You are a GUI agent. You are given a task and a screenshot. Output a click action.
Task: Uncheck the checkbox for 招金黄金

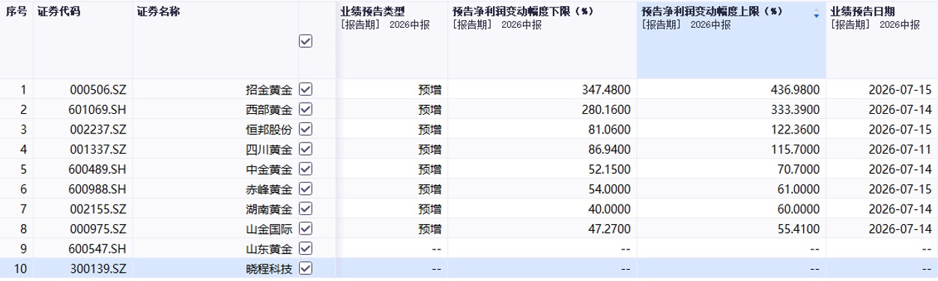point(306,89)
